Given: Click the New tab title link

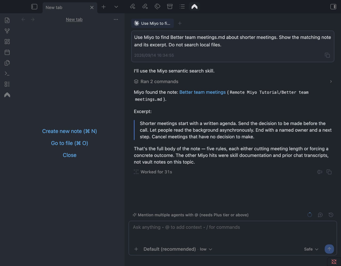Looking at the screenshot, I should point(74,19).
